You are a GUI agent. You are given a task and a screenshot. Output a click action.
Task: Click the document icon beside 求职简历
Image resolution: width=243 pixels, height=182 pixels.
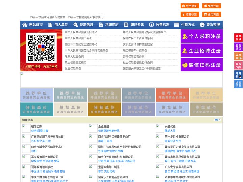click(101, 25)
